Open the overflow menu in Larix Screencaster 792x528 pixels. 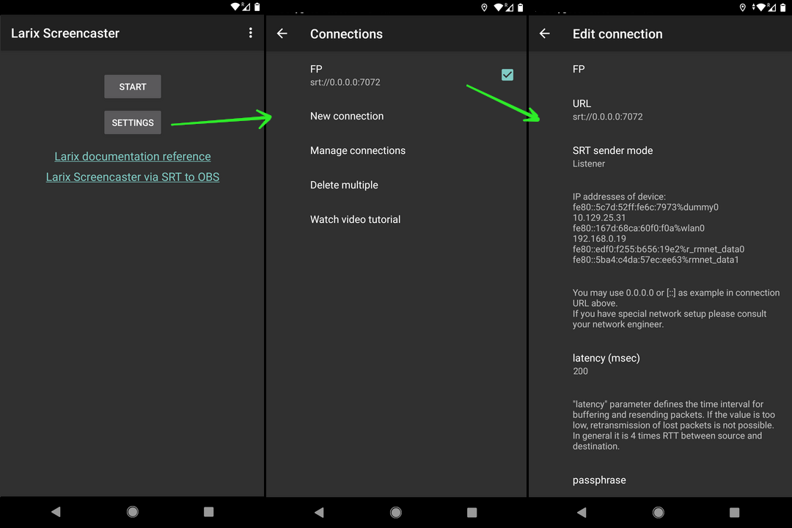tap(250, 33)
